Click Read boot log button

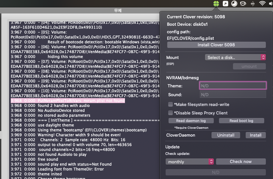click(241, 121)
